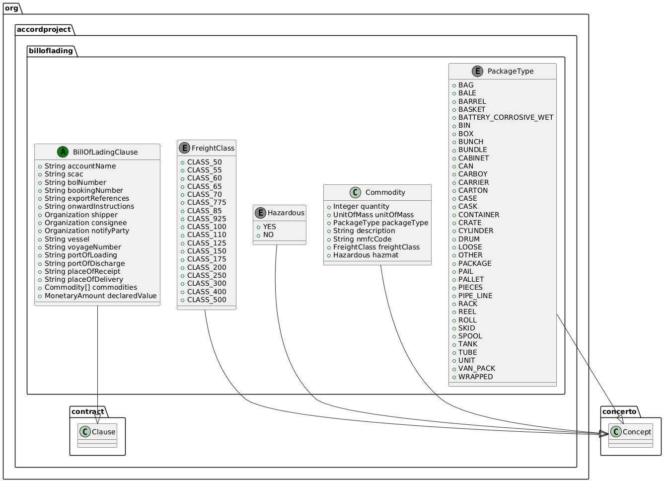The width and height of the screenshot is (664, 482).
Task: Open the 'contract' package label
Action: pos(88,411)
